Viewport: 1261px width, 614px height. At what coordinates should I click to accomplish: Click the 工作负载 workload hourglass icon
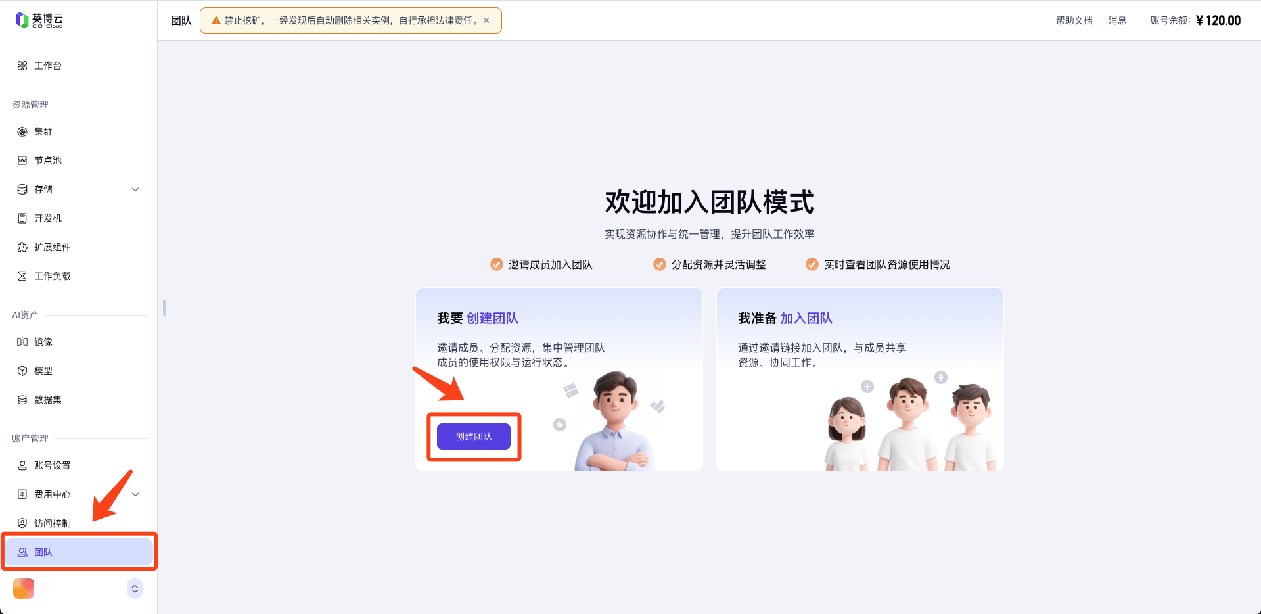coord(22,276)
